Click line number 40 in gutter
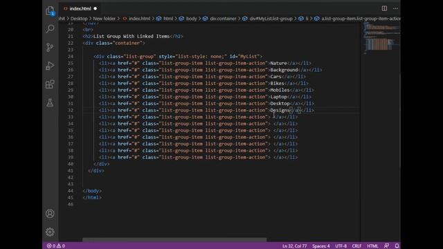The height and width of the screenshot is (249, 443). point(71,164)
